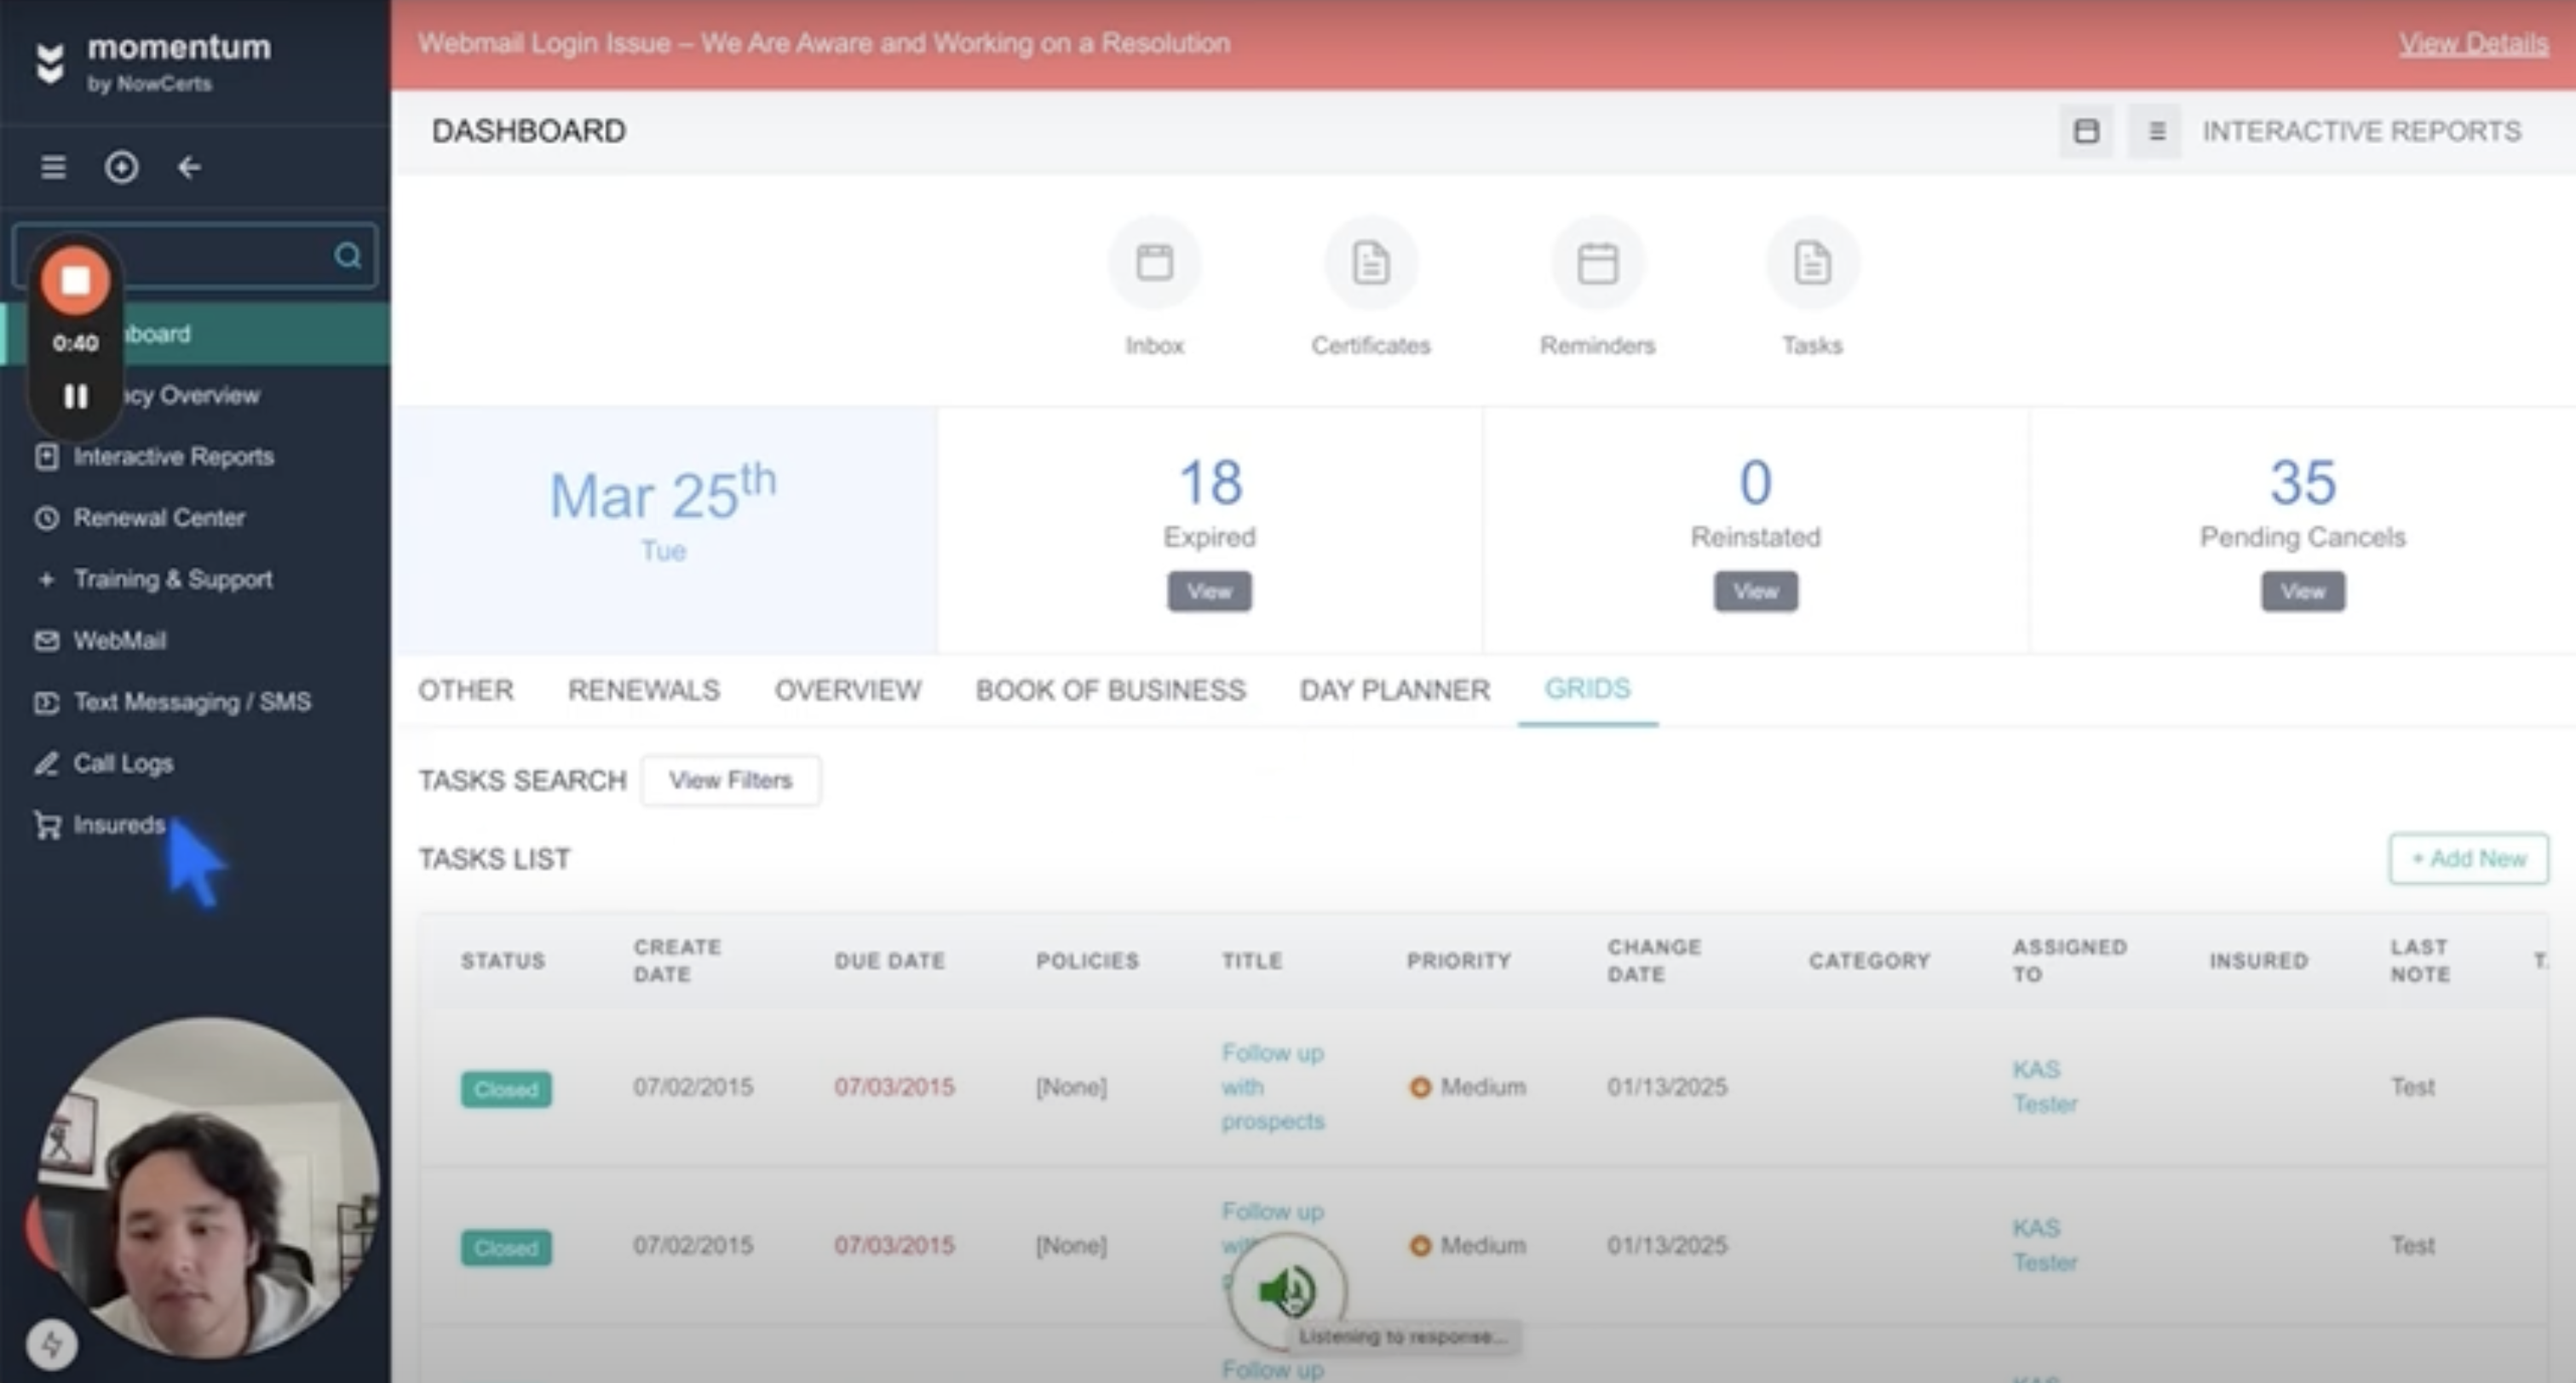The width and height of the screenshot is (2576, 1383).
Task: Click INTERACTIVE REPORTS in the header
Action: (x=2361, y=131)
